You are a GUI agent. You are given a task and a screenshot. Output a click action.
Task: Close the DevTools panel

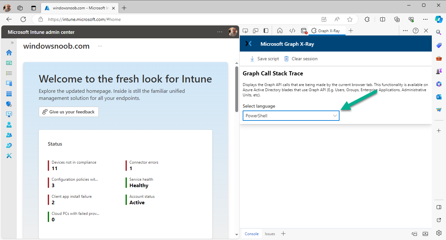[x=426, y=31]
